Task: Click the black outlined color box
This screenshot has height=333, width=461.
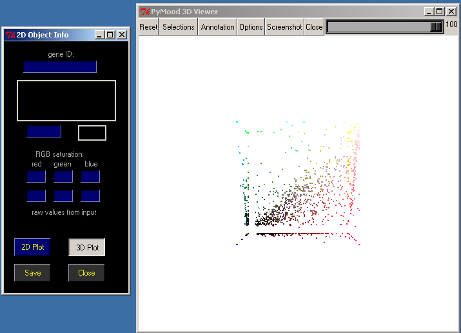Action: click(x=92, y=133)
